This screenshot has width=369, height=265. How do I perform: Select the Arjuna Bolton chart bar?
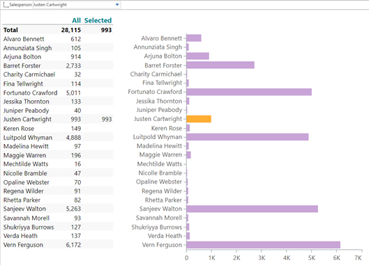tap(197, 56)
